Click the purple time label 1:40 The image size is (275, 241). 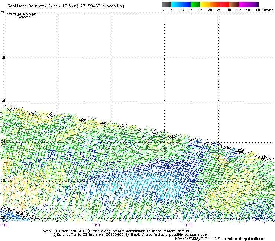pos(4,225)
